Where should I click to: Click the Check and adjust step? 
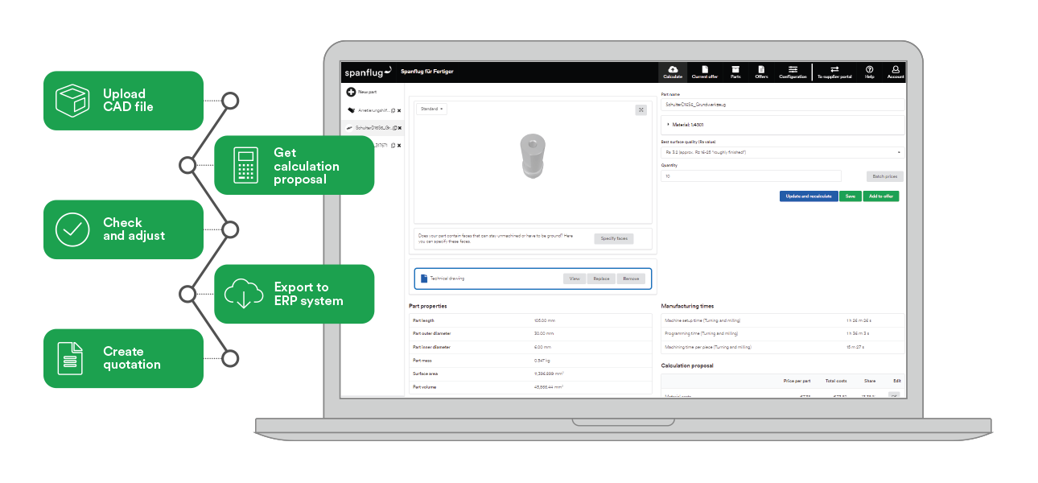click(x=123, y=229)
